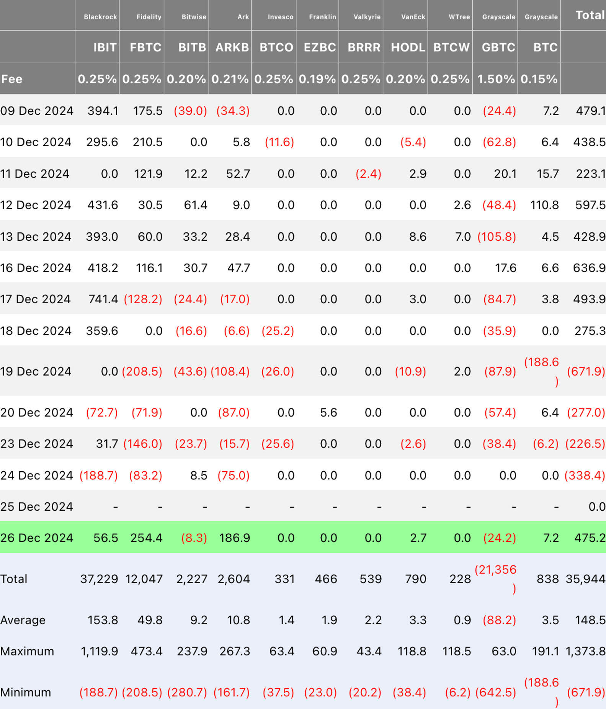Select the 26 Dec FBTC value 254.4

(x=146, y=537)
